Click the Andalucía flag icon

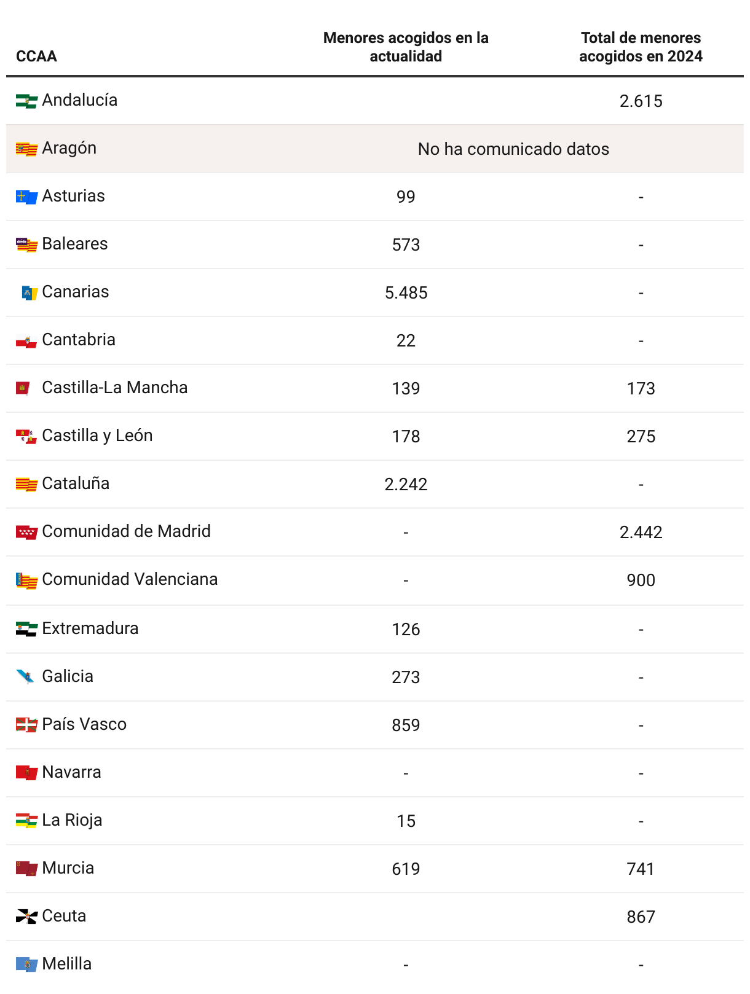tap(26, 101)
